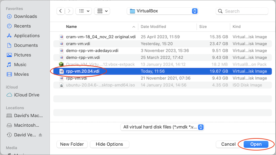Select David's Mac computer icon
This screenshot has width=276, height=155.
[9, 116]
